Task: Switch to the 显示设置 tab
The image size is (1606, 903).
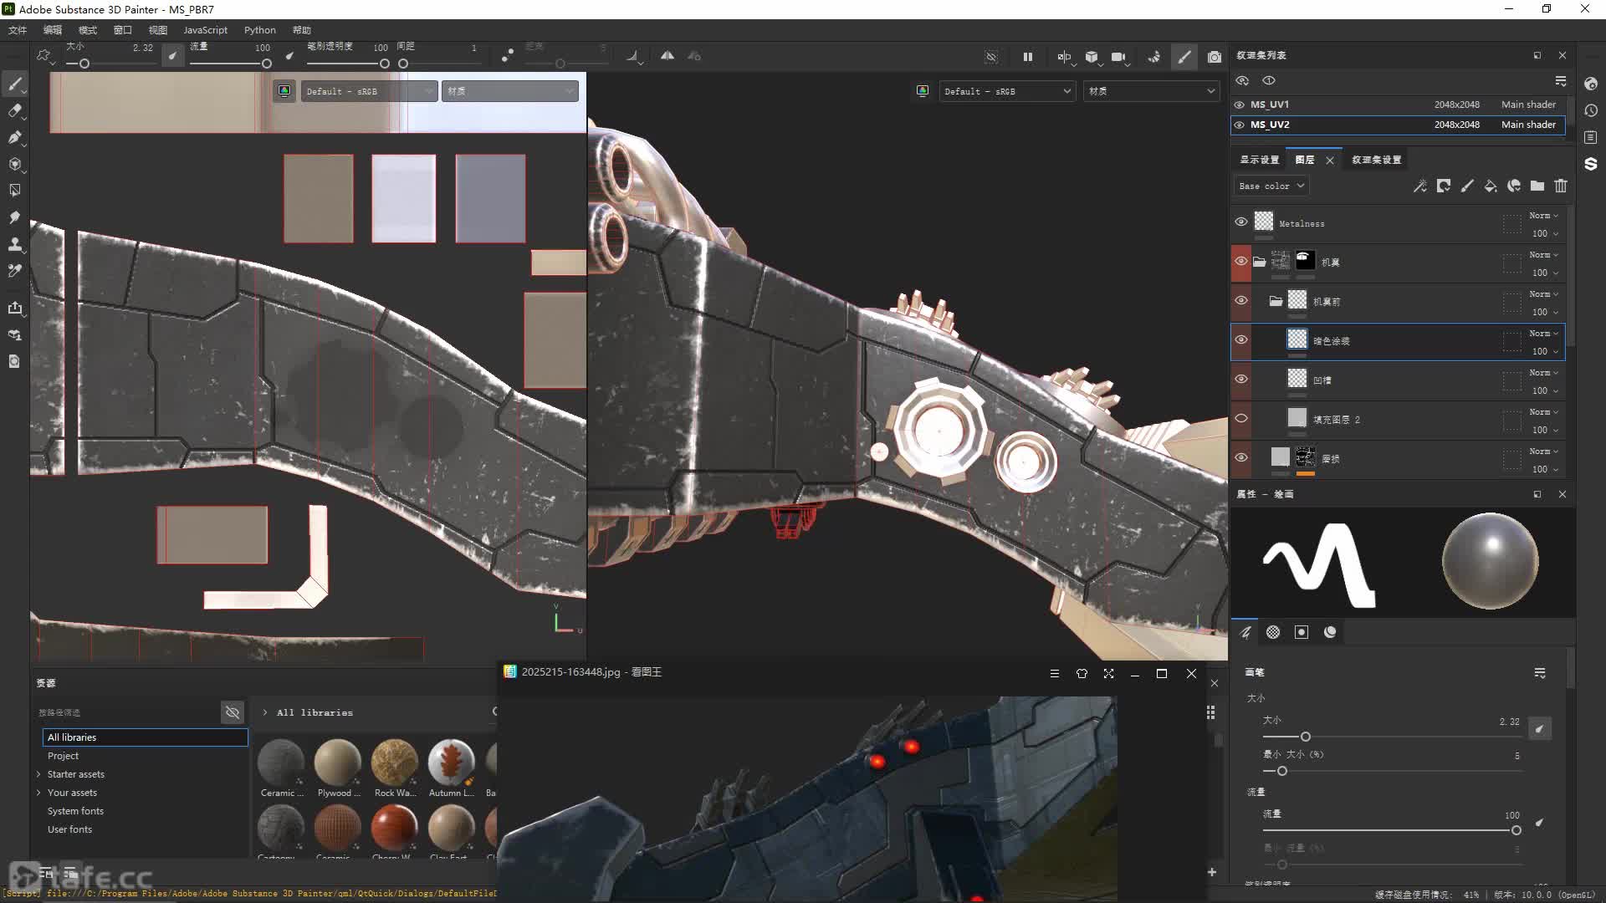Action: coord(1259,160)
